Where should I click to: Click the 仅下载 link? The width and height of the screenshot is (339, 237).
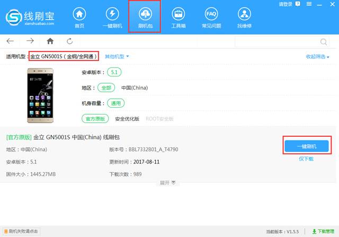306,159
